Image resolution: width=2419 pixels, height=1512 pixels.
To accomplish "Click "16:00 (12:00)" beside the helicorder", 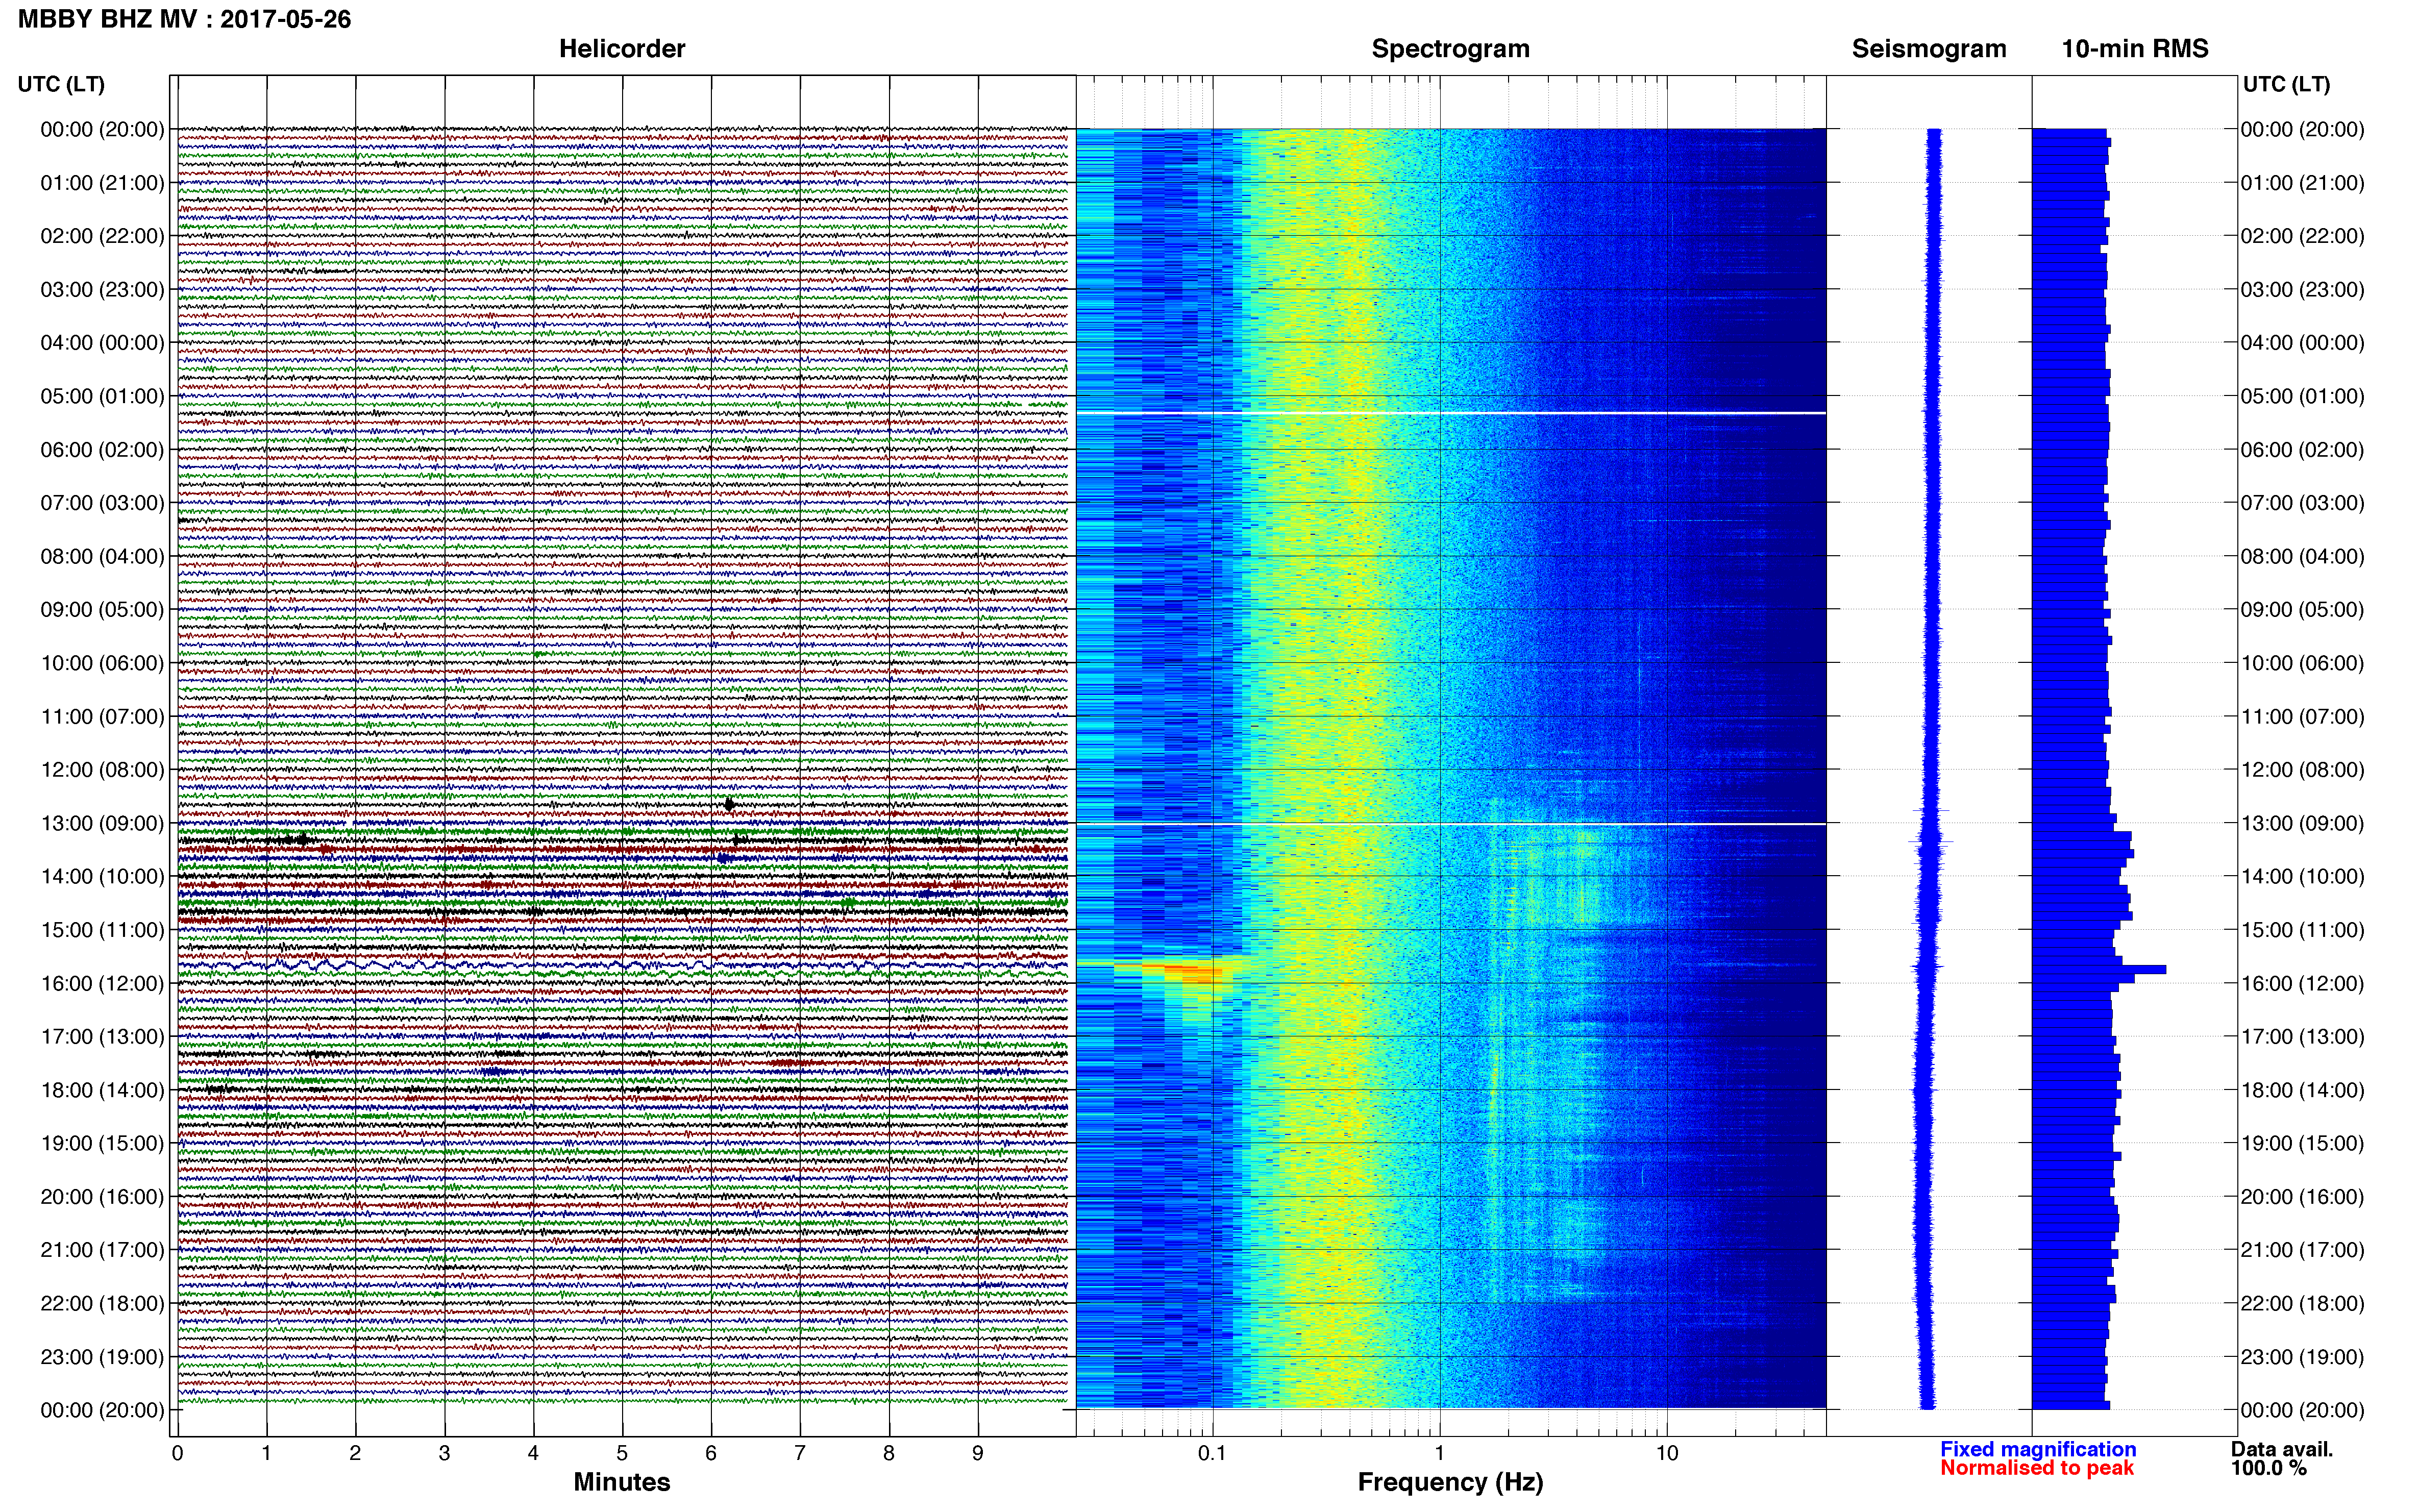I will [x=102, y=983].
